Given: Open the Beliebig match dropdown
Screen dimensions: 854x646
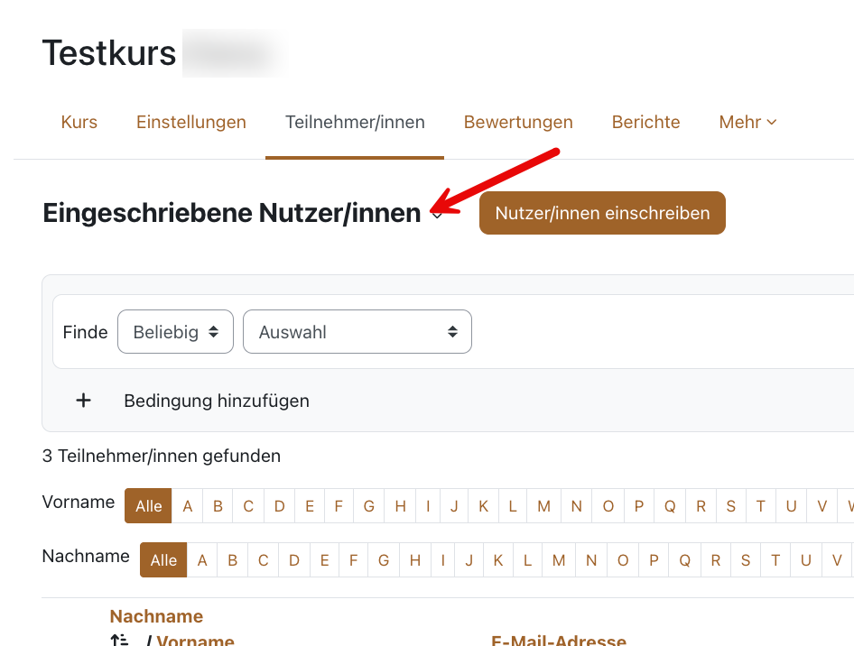Looking at the screenshot, I should (x=175, y=331).
